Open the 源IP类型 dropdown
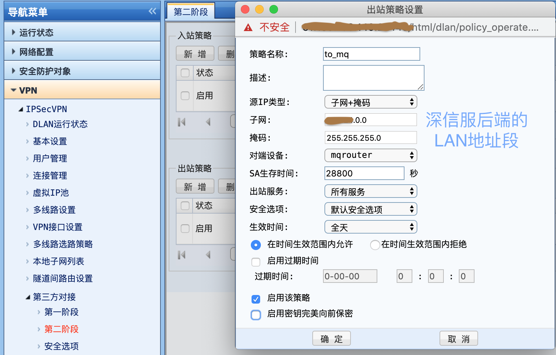This screenshot has width=556, height=355. point(371,102)
